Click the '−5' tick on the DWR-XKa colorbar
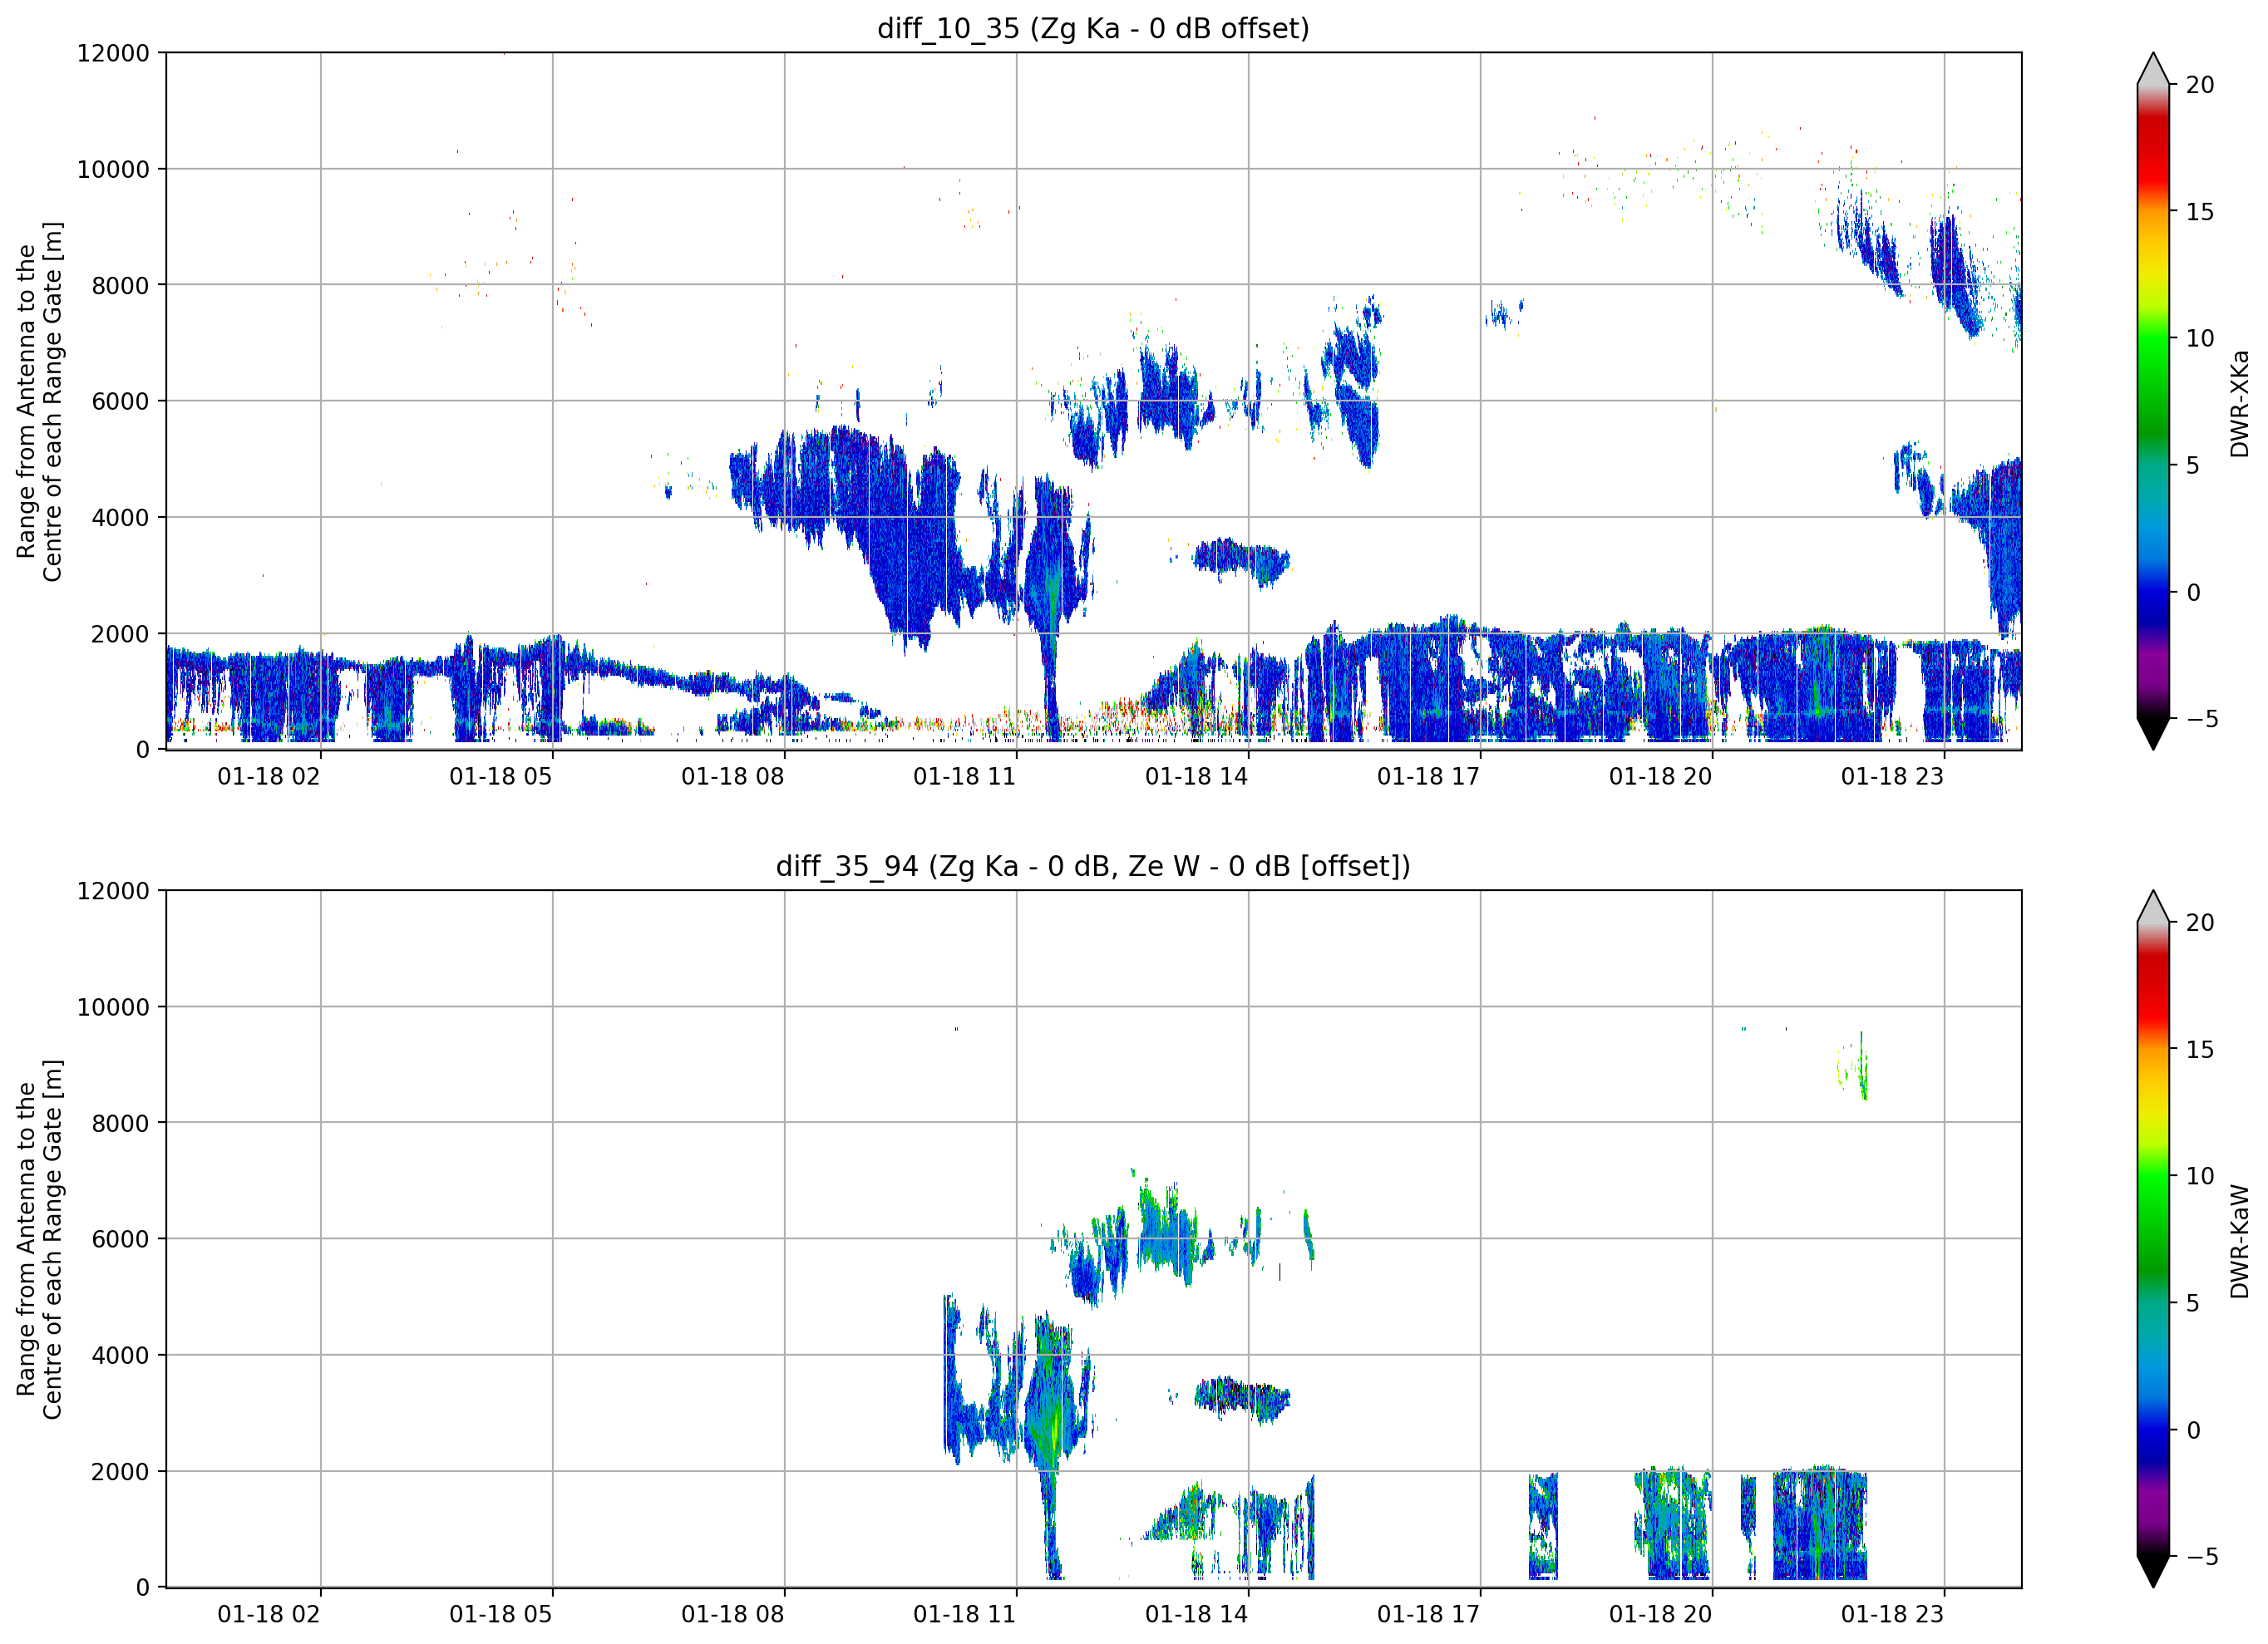 [x=2202, y=719]
